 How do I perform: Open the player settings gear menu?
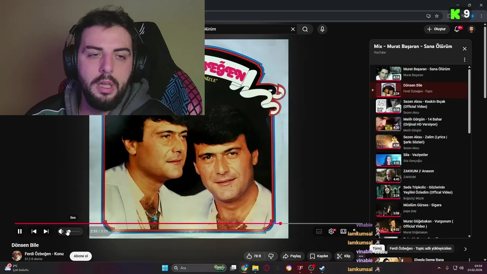pyautogui.click(x=331, y=231)
